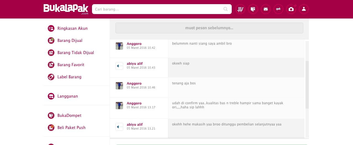The height and width of the screenshot is (145, 353).
Task: Click the Beli Paket Push icon
Action: [51, 128]
